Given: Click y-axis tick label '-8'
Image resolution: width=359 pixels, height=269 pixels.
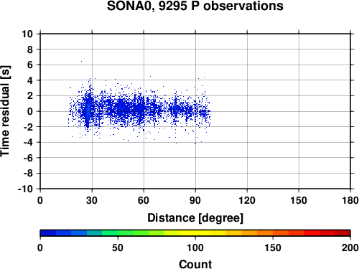Looking at the screenshot, I should [x=28, y=174].
